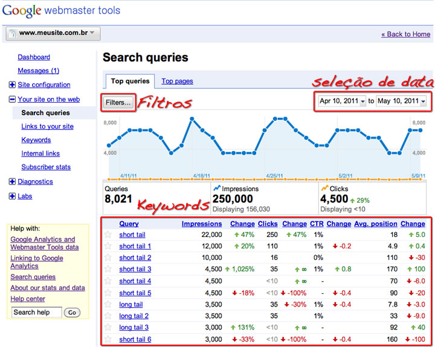Collapse Your site on the web section

coord(12,100)
